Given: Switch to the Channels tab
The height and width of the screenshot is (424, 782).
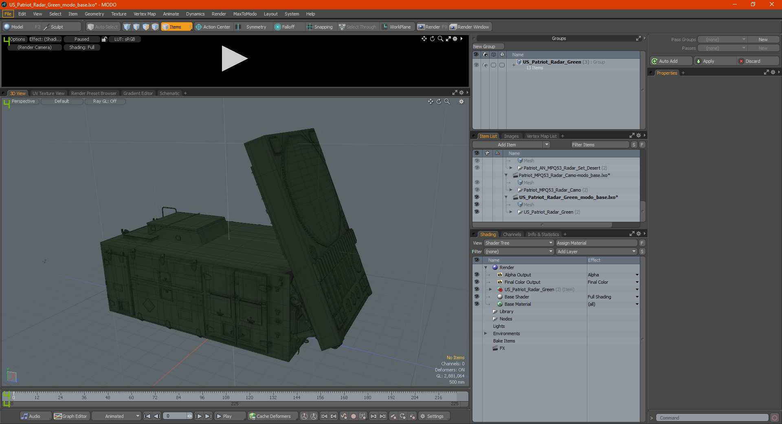Looking at the screenshot, I should pos(512,234).
